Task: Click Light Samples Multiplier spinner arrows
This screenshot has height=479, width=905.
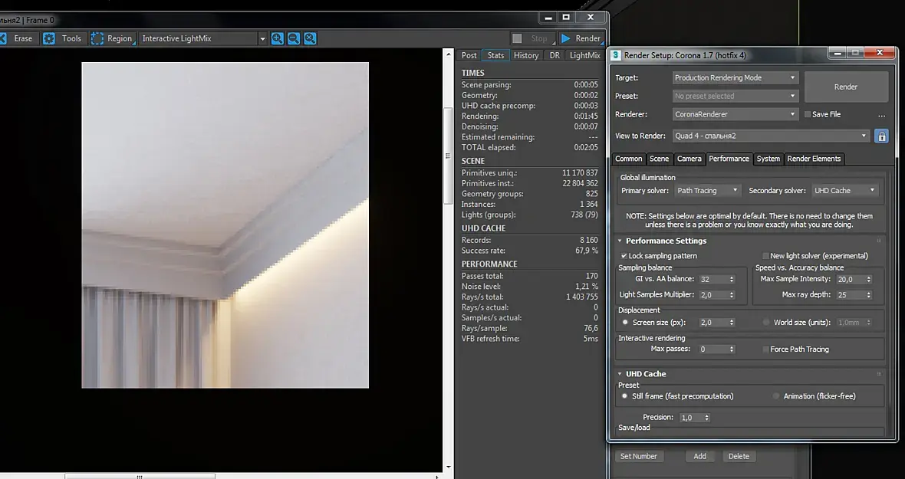Action: (732, 295)
